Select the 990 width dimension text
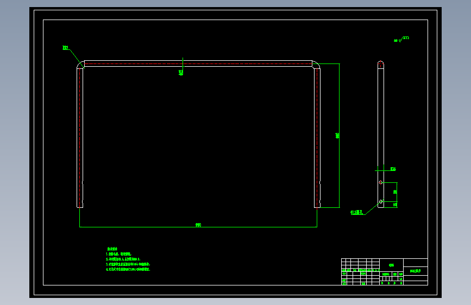 coord(198,225)
